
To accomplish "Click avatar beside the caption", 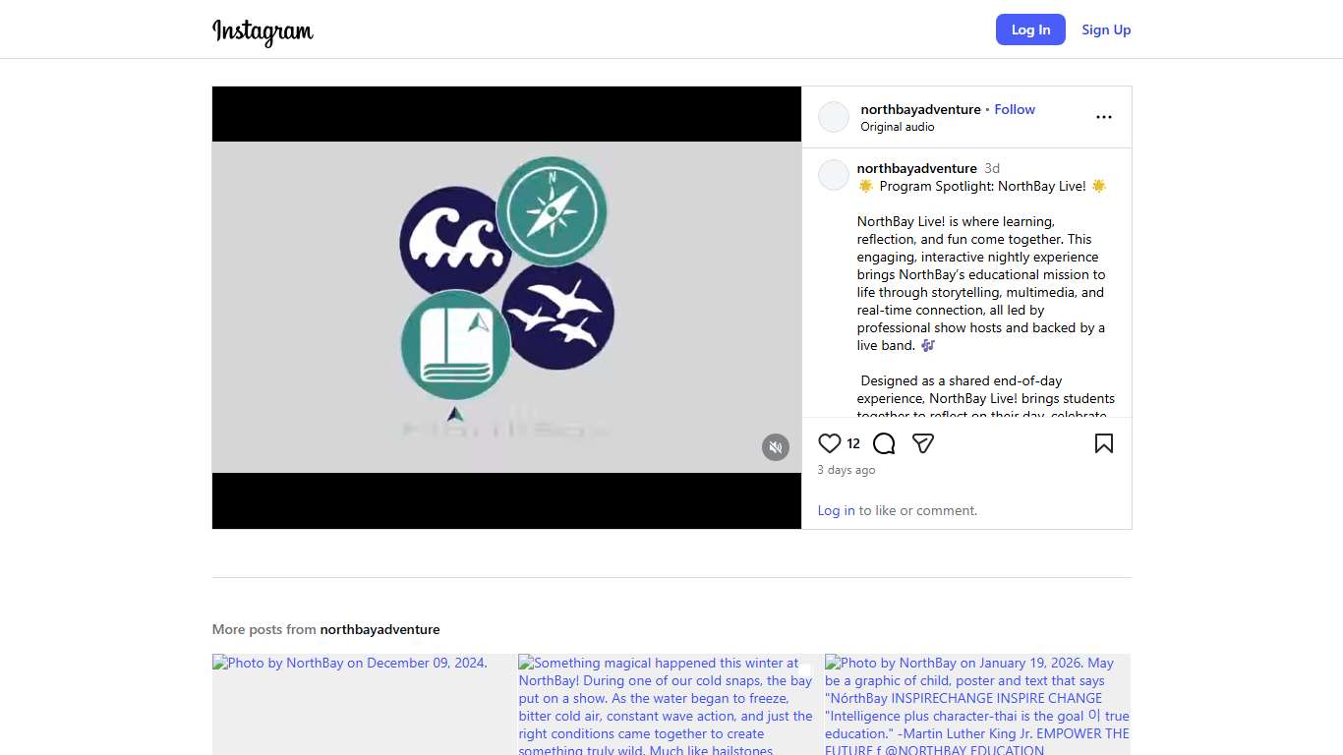I will [x=834, y=175].
